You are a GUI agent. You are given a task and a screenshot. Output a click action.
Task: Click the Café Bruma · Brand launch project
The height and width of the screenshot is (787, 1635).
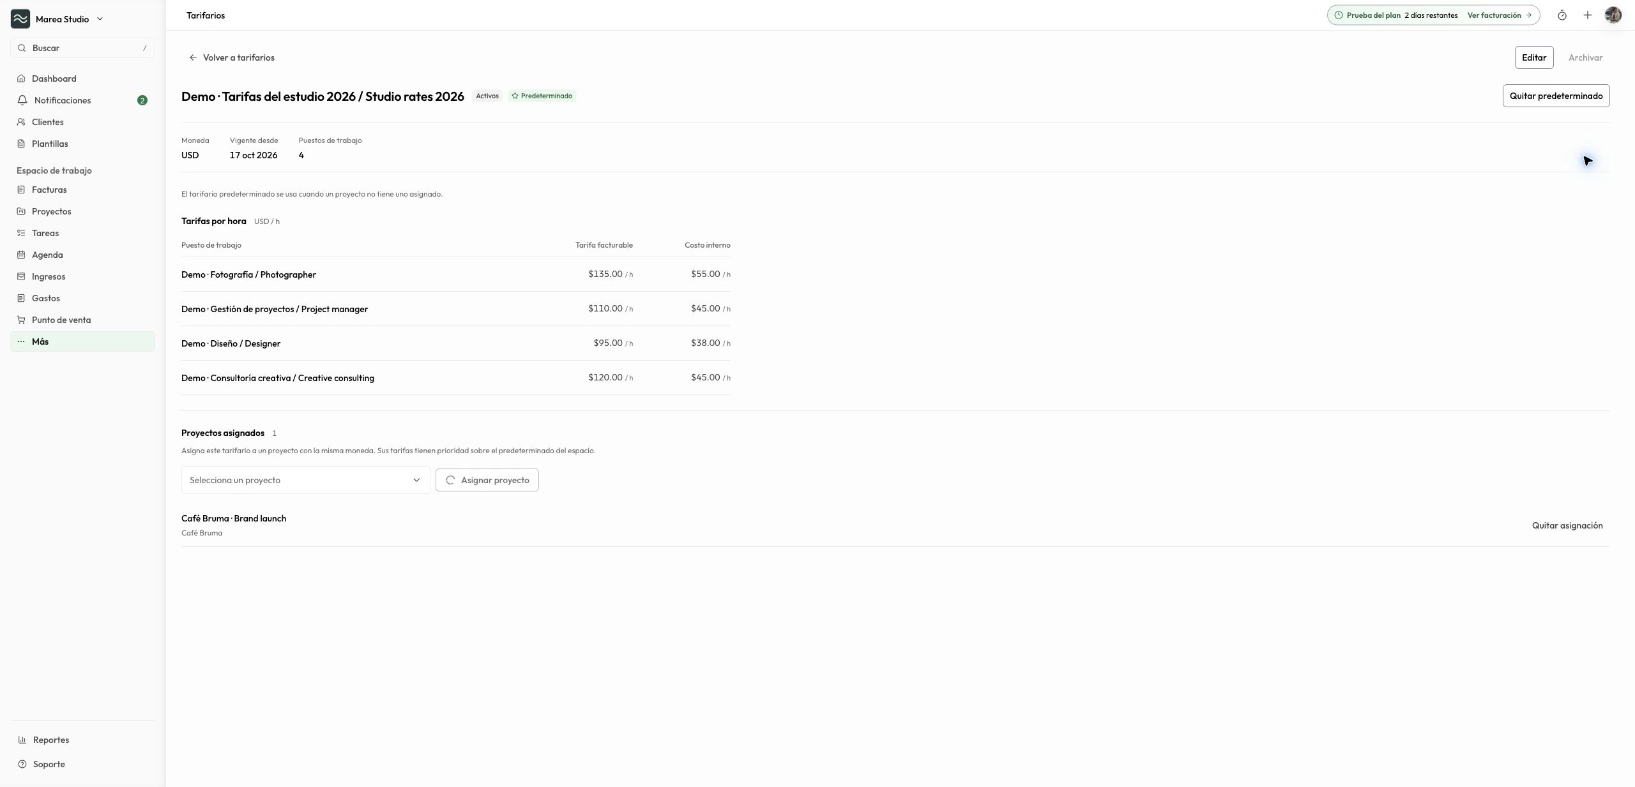(234, 518)
